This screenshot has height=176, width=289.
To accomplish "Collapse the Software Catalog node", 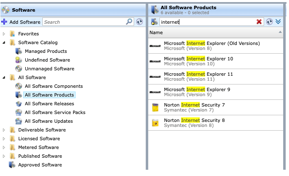I will [x=4, y=43].
